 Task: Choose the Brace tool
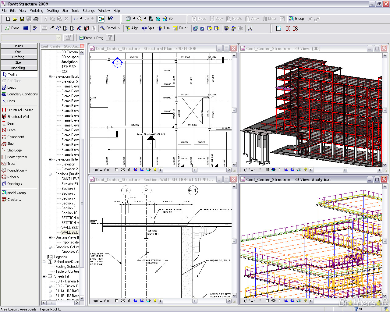click(11, 130)
